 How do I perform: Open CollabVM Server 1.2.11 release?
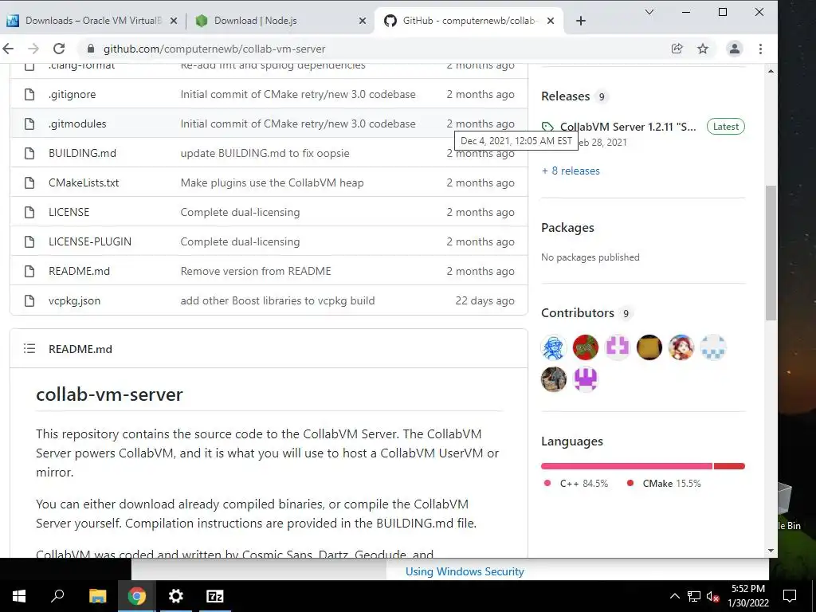(x=628, y=127)
